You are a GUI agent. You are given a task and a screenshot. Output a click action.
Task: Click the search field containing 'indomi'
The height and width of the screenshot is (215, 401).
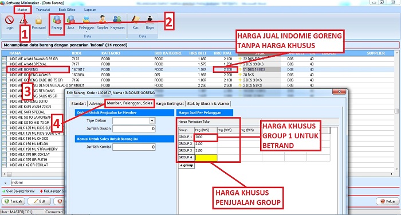tap(37, 183)
